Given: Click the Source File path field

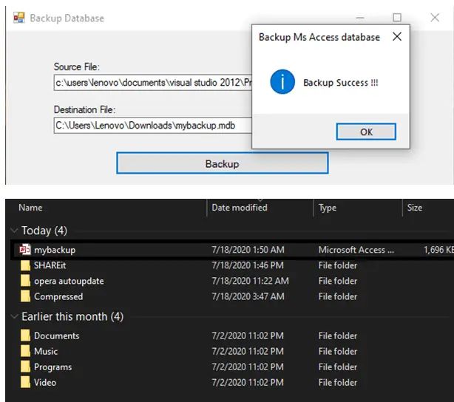Looking at the screenshot, I should pos(153,83).
